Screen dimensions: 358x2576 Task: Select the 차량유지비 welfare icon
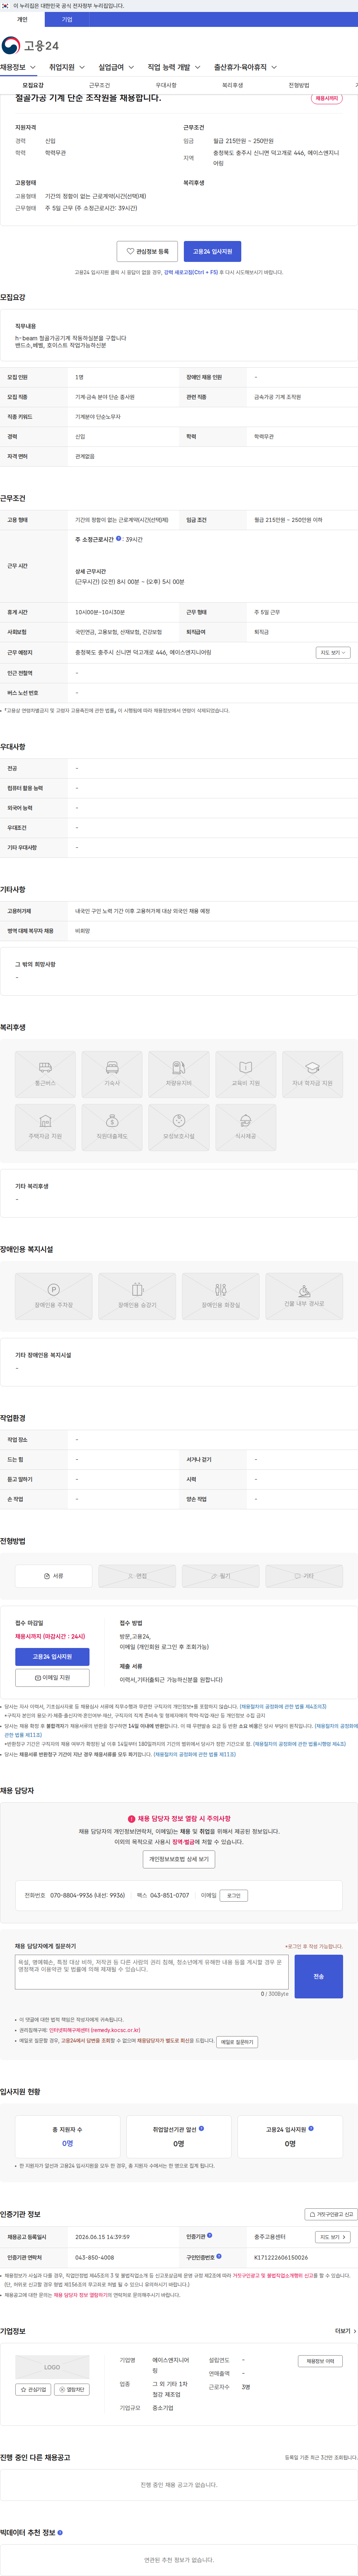[179, 1074]
